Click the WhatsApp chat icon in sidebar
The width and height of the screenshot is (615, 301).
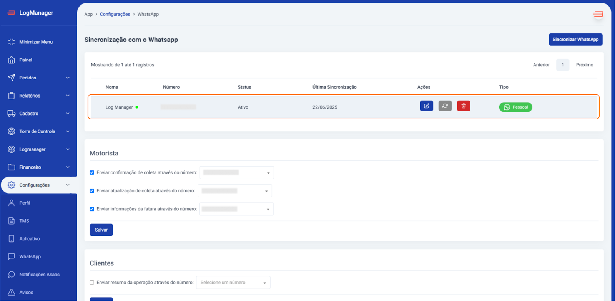(x=12, y=256)
